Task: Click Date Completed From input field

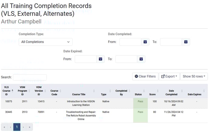Action: (x=130, y=42)
